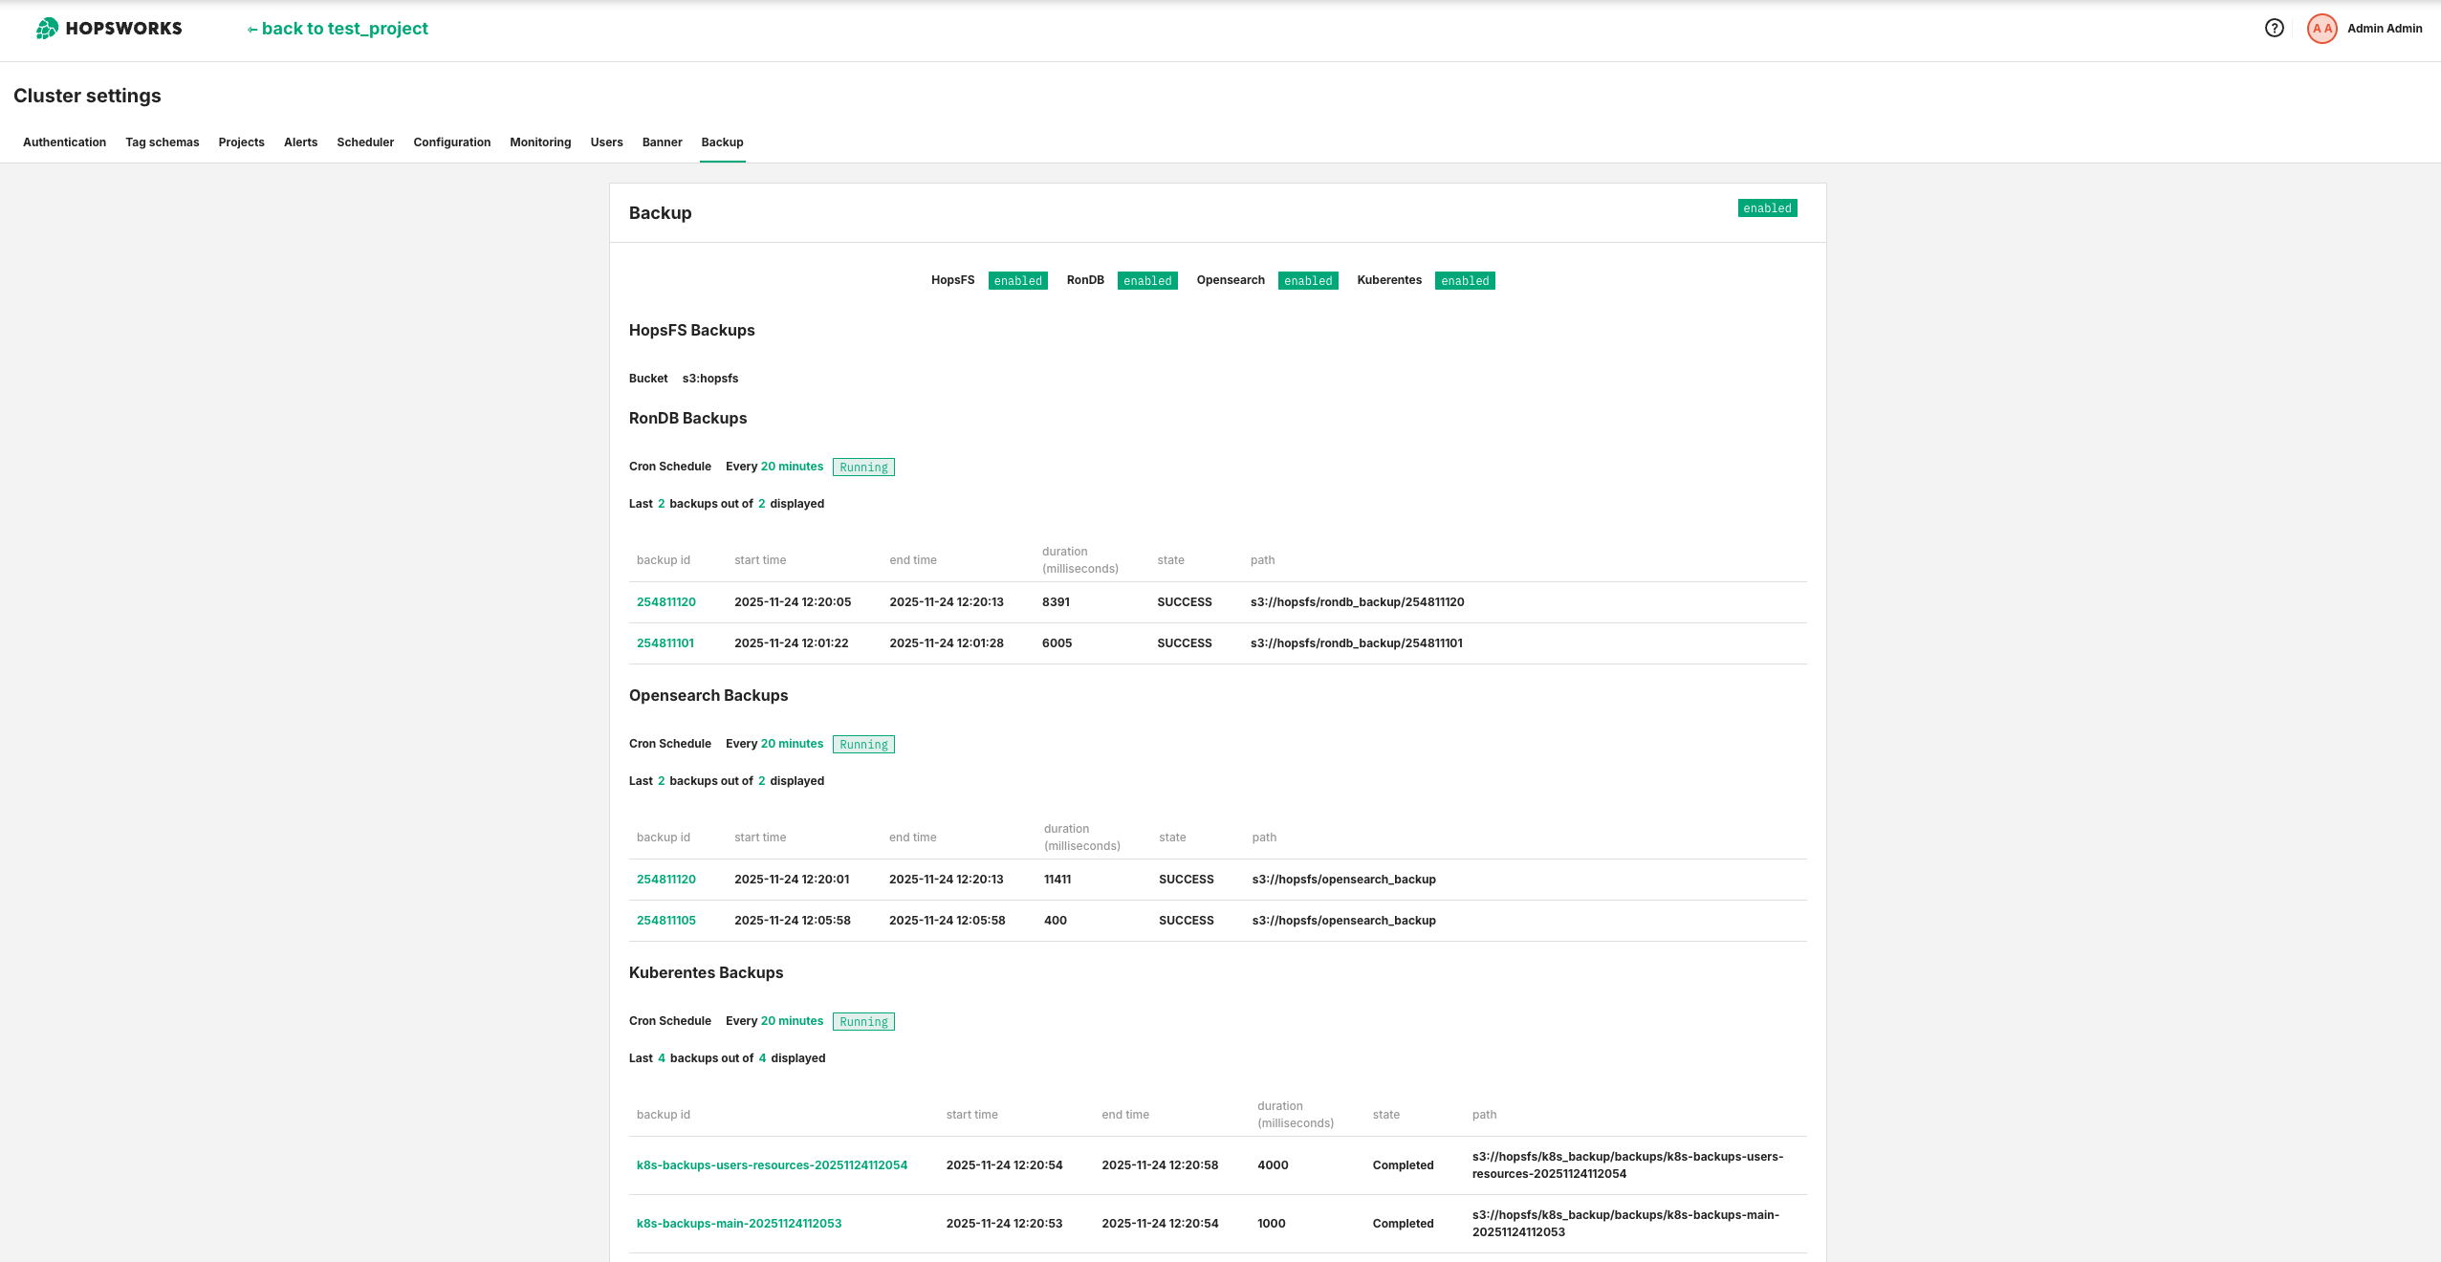
Task: Switch to the Authentication tab
Action: [64, 141]
